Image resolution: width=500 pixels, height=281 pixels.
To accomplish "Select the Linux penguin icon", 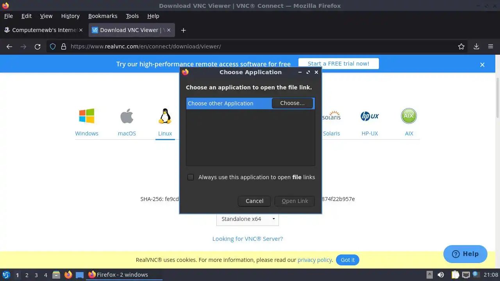I will click(165, 116).
